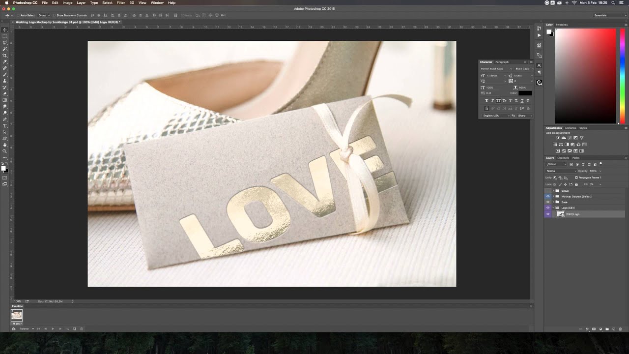629x354 pixels.
Task: Select the Brush tool
Action: [4, 74]
